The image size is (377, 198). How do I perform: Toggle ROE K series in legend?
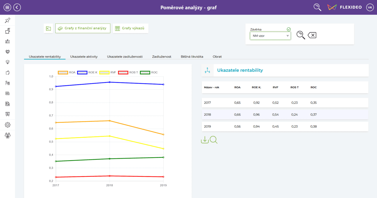point(87,72)
